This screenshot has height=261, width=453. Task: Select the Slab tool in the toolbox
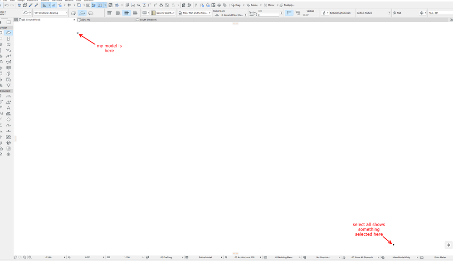8,33
